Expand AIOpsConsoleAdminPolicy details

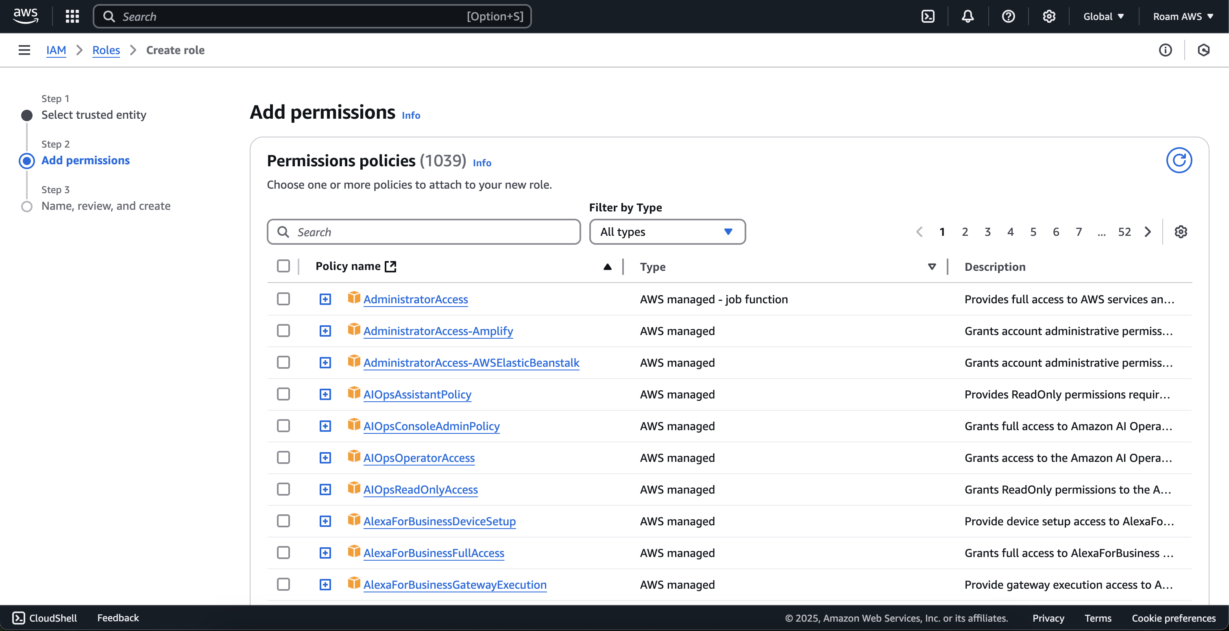(x=325, y=426)
